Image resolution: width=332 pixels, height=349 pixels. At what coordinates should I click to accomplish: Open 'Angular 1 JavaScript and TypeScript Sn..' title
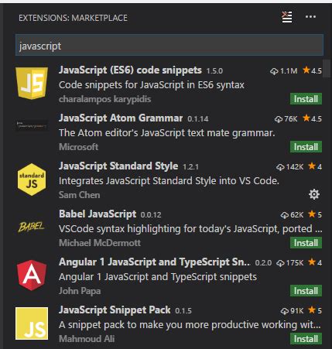[155, 262]
